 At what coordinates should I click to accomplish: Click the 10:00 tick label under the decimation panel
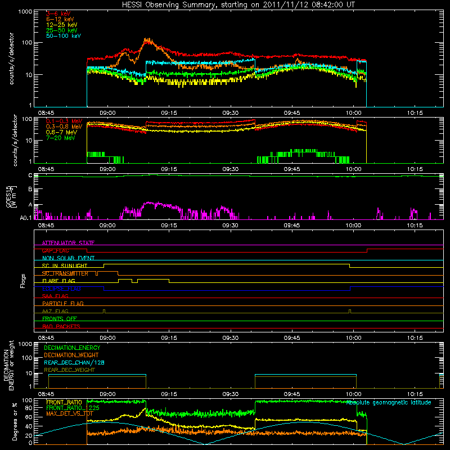353,394
